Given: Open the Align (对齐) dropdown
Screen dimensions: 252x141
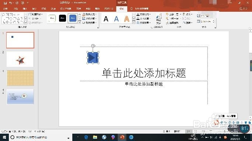Looking at the screenshot, I should pos(187,14).
